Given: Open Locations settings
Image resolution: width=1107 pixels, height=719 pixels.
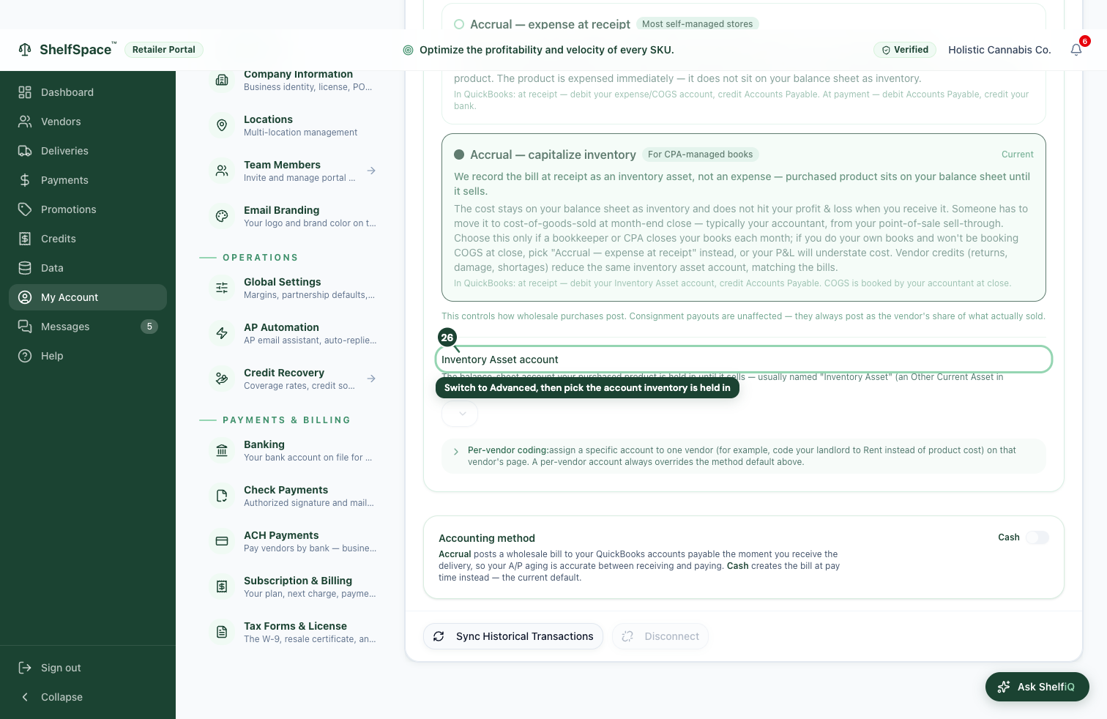Looking at the screenshot, I should (x=291, y=125).
